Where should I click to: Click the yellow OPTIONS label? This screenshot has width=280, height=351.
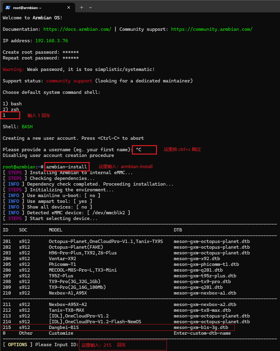17,345
